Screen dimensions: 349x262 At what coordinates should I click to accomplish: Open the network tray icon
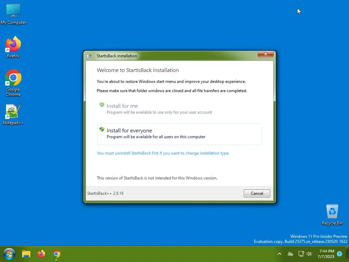(x=301, y=254)
